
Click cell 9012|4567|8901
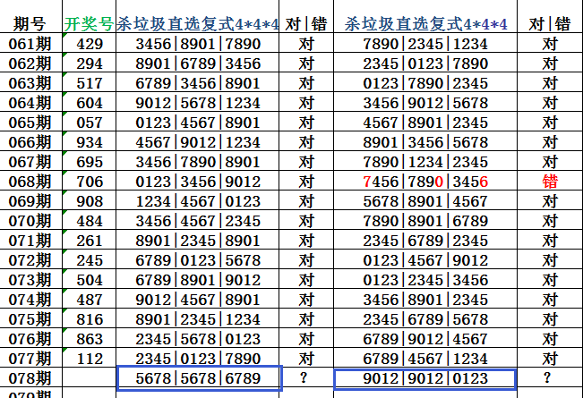[x=197, y=299]
